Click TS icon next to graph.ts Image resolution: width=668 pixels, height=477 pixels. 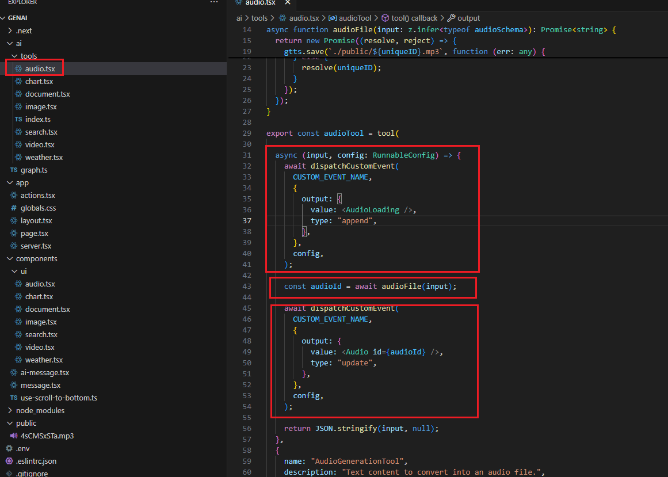point(14,170)
